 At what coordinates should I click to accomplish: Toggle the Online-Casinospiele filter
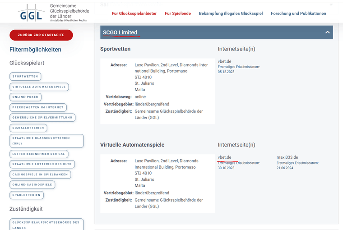32,184
